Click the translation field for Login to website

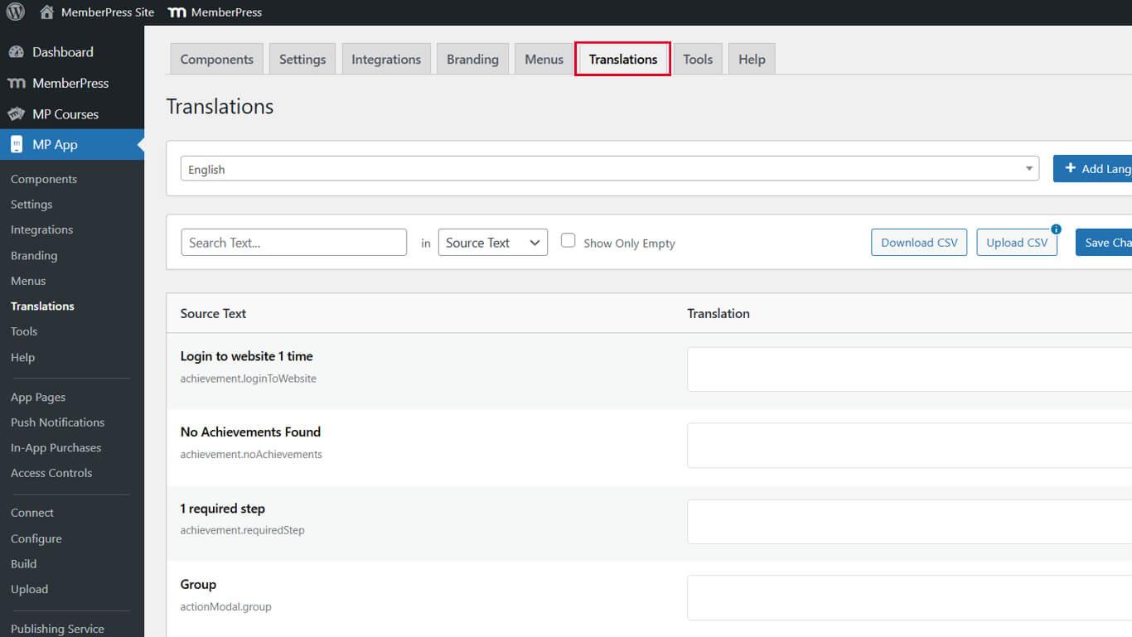912,368
